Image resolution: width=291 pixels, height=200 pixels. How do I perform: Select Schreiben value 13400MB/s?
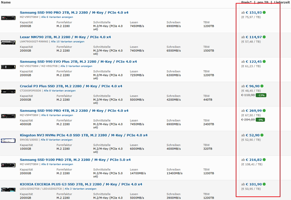(175, 174)
